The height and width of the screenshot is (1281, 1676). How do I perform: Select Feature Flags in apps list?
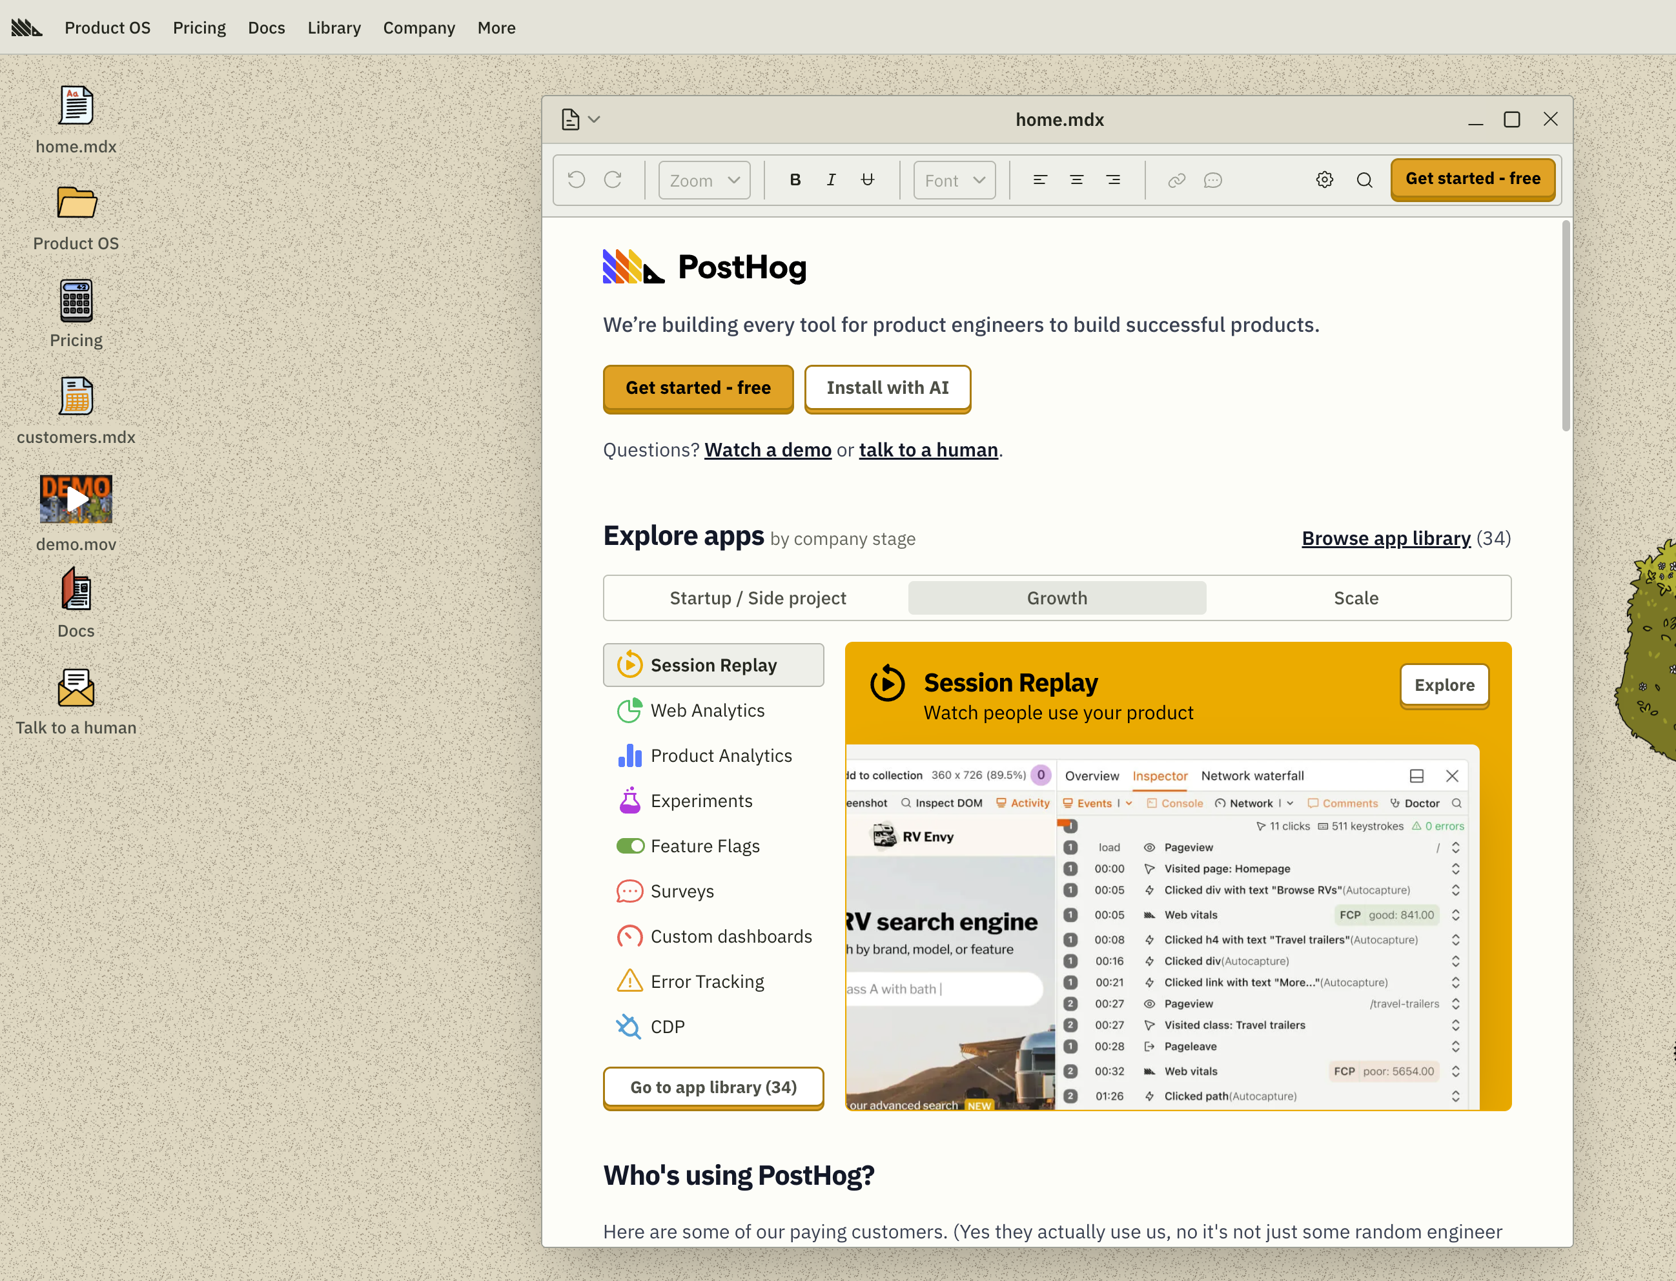coord(704,846)
